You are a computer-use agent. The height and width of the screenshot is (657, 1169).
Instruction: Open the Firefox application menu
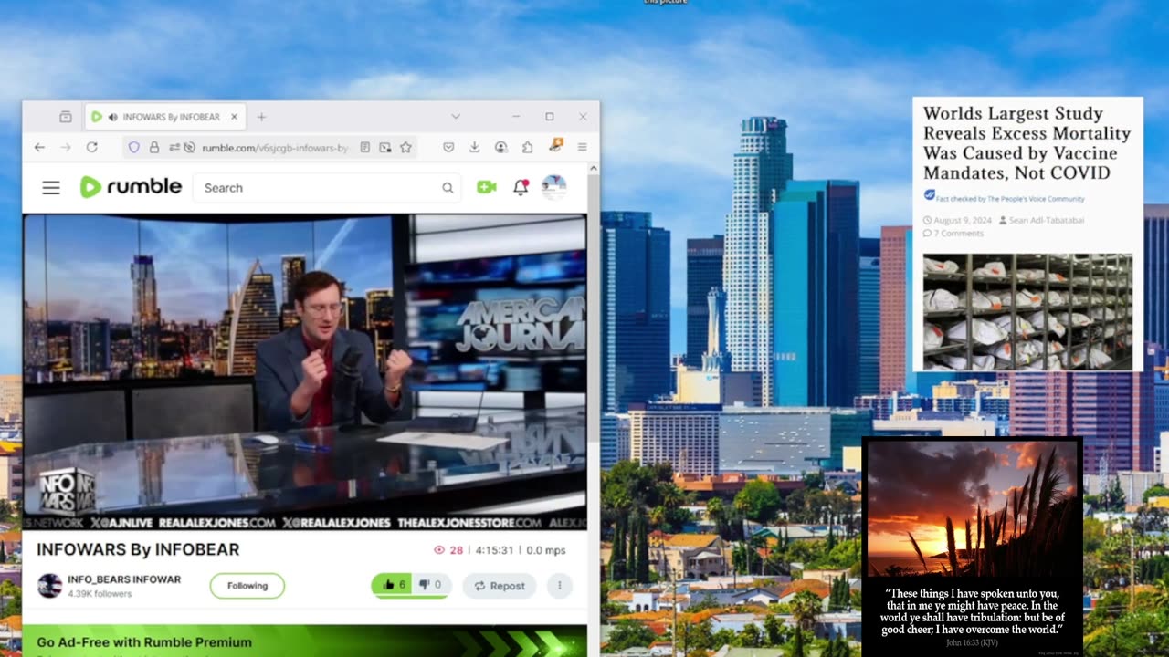(x=582, y=147)
